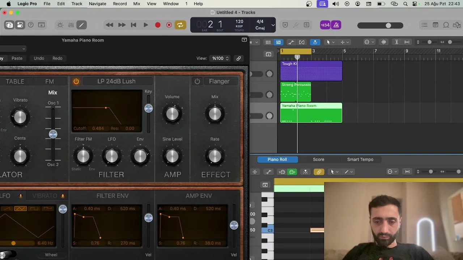Click Replace mode X icon
This screenshot has height=260, width=463.
[x=285, y=25]
